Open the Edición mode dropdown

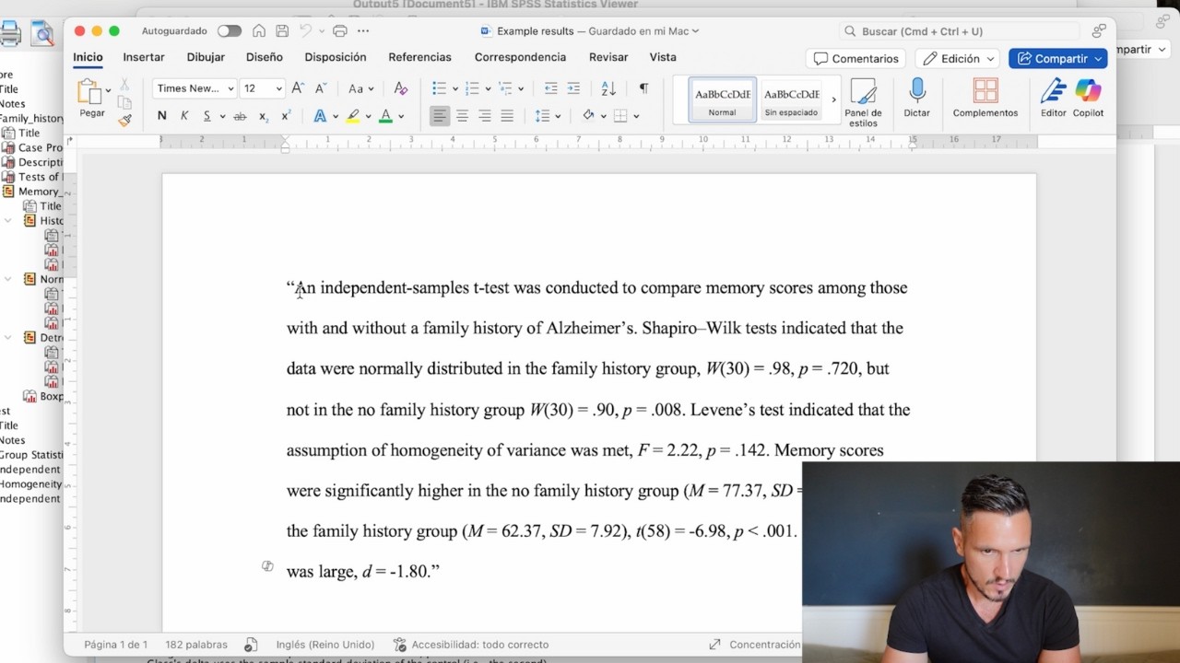coord(960,58)
